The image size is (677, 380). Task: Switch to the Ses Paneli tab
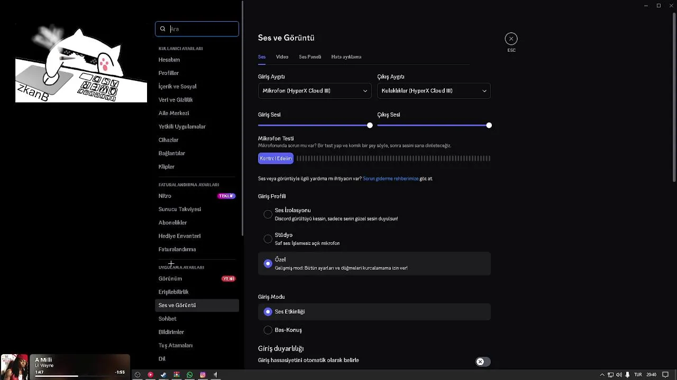(310, 56)
